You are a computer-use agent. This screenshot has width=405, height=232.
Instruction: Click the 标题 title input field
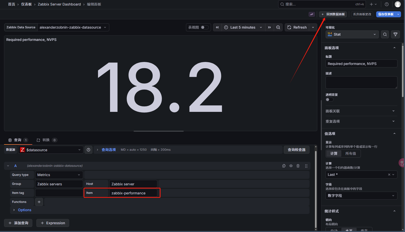(361, 64)
